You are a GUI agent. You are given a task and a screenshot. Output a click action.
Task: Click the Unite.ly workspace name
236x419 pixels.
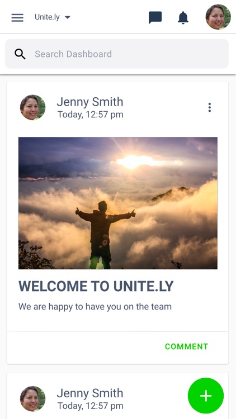47,17
